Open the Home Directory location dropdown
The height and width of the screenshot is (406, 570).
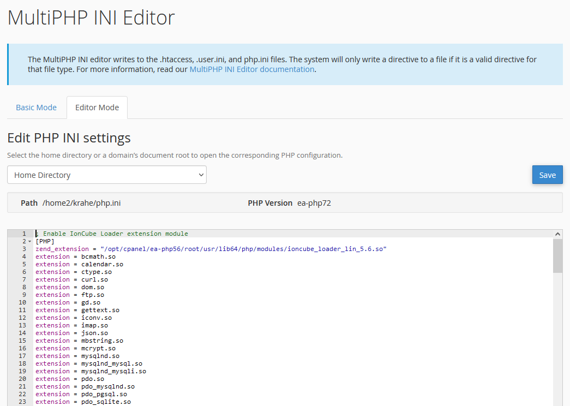click(x=107, y=175)
